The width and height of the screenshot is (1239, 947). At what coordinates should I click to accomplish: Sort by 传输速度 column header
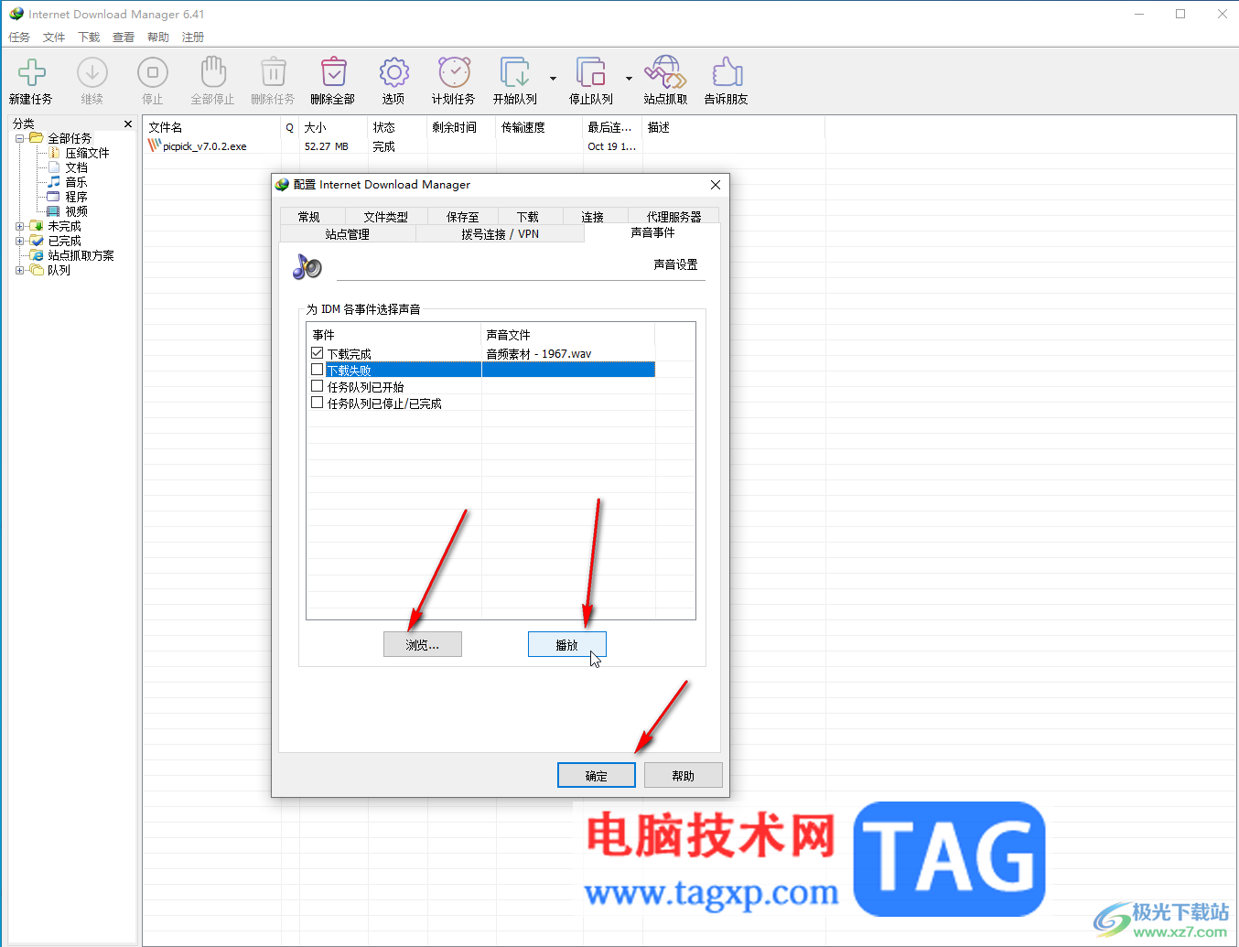(540, 127)
